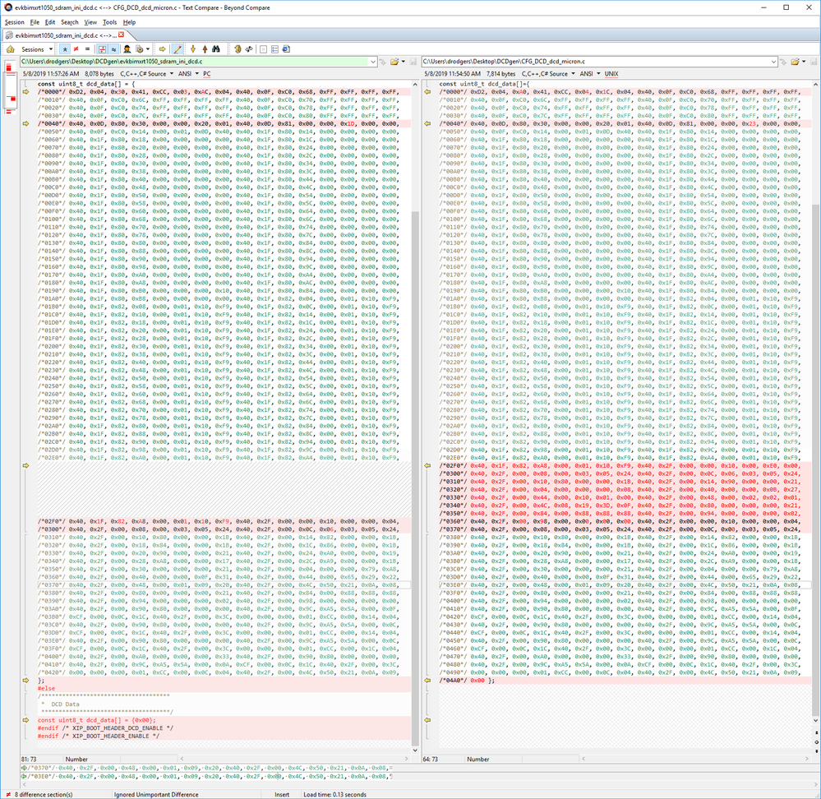Open left pane ANSI encoding dropdown
This screenshot has width=821, height=799.
188,74
